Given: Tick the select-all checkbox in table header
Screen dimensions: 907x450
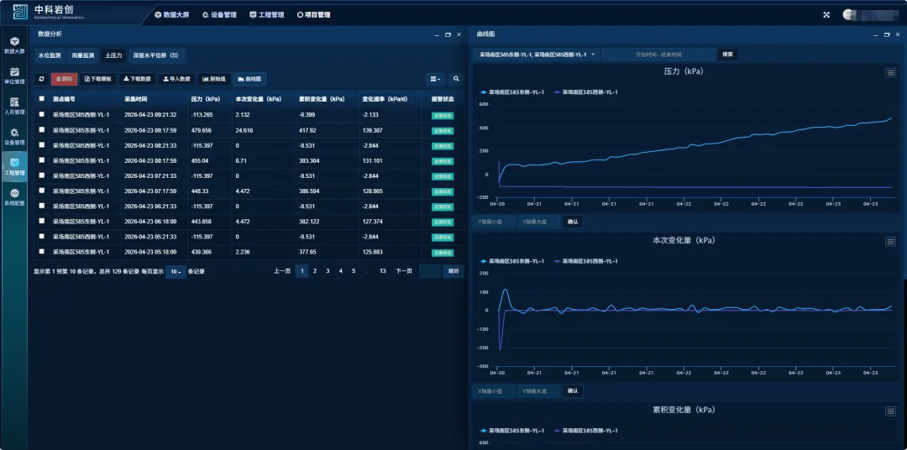Looking at the screenshot, I should [x=42, y=98].
